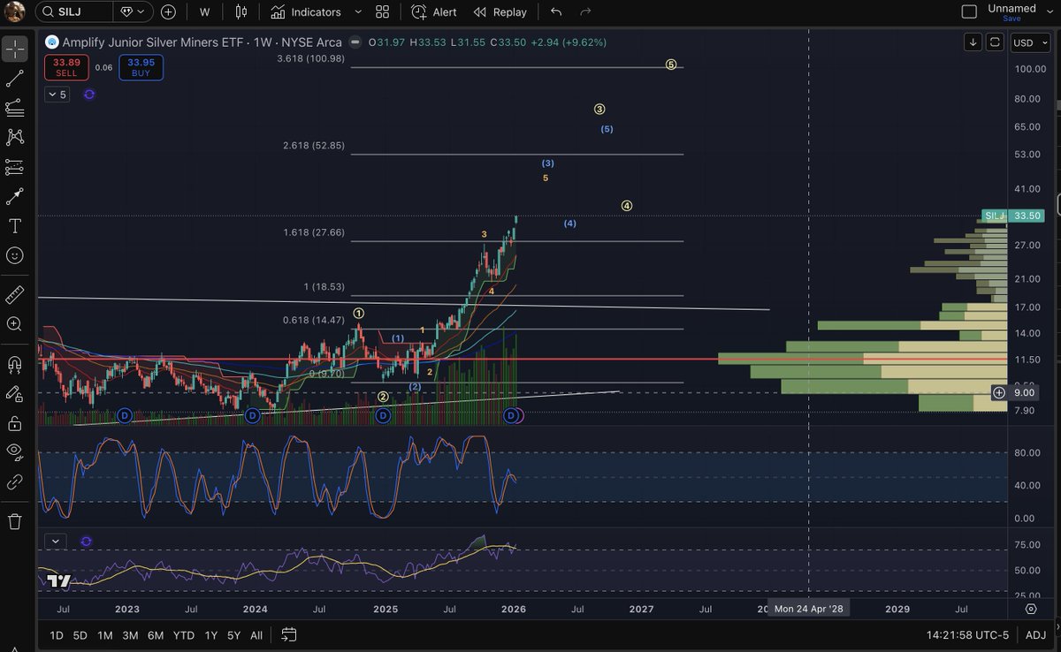Image resolution: width=1061 pixels, height=652 pixels.
Task: Click the fullscreen frame icon near USD
Action: (x=995, y=42)
